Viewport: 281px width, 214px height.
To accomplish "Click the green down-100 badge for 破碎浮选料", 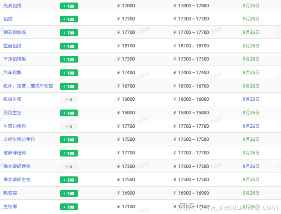I will [x=69, y=153].
